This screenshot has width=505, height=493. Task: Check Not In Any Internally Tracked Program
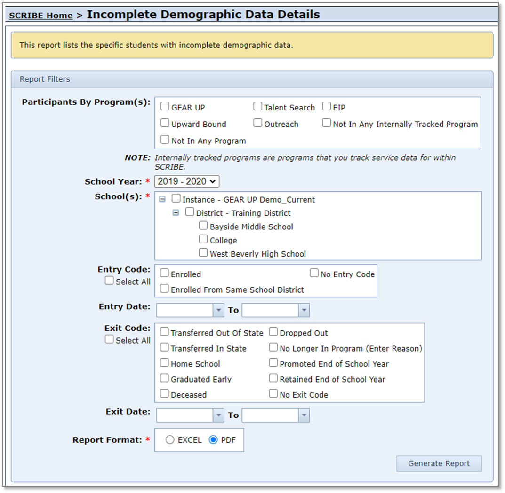(327, 123)
